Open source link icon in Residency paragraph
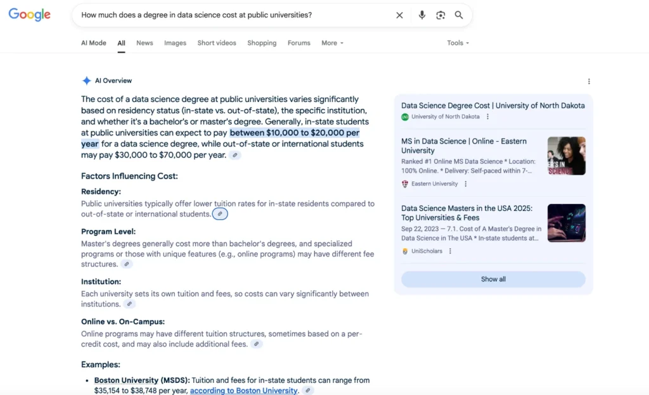The image size is (649, 395). coord(220,214)
